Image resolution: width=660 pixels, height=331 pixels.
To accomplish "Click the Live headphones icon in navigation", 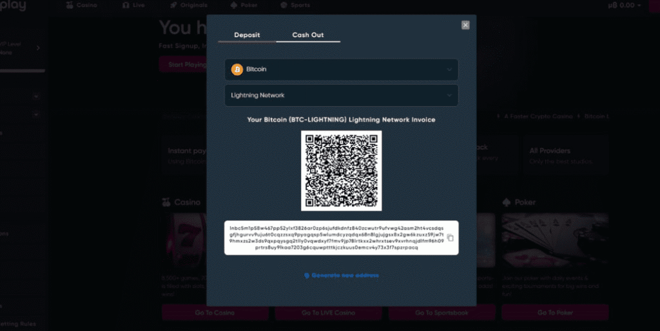I will [x=126, y=5].
